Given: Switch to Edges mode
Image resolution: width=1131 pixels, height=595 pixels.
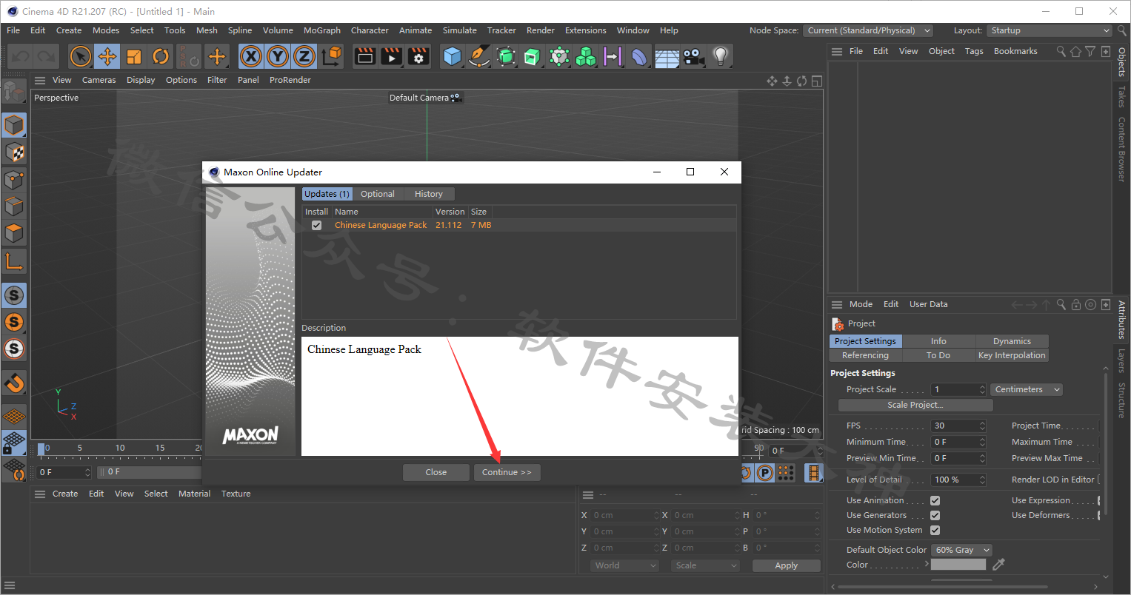Looking at the screenshot, I should [x=14, y=206].
